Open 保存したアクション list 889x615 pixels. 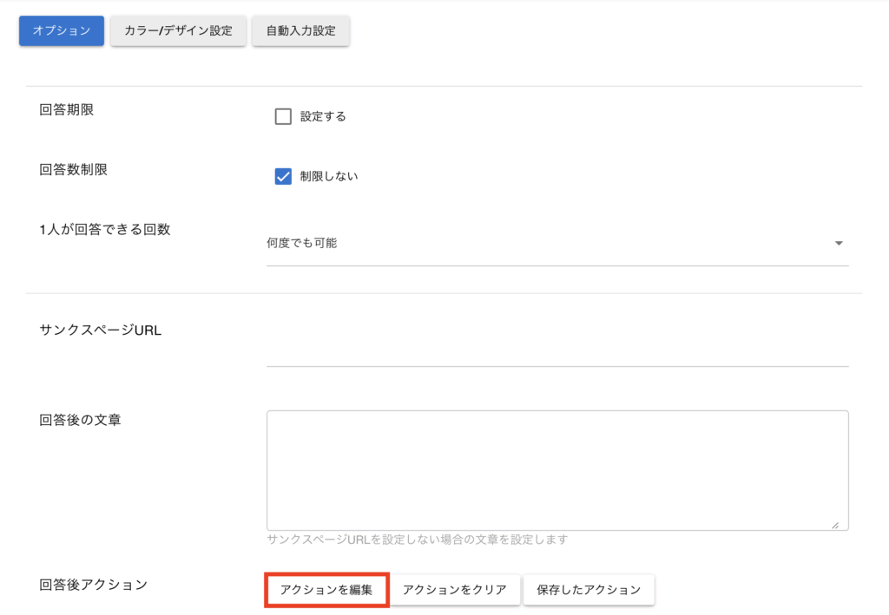pos(589,590)
